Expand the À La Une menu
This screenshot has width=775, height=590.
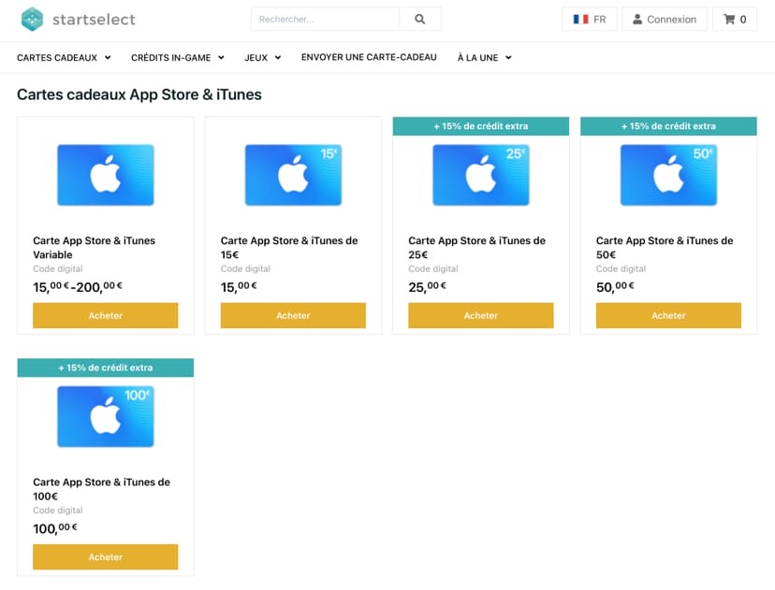coord(484,57)
